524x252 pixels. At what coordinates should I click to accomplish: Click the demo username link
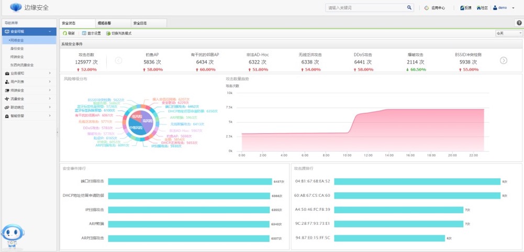click(x=503, y=8)
